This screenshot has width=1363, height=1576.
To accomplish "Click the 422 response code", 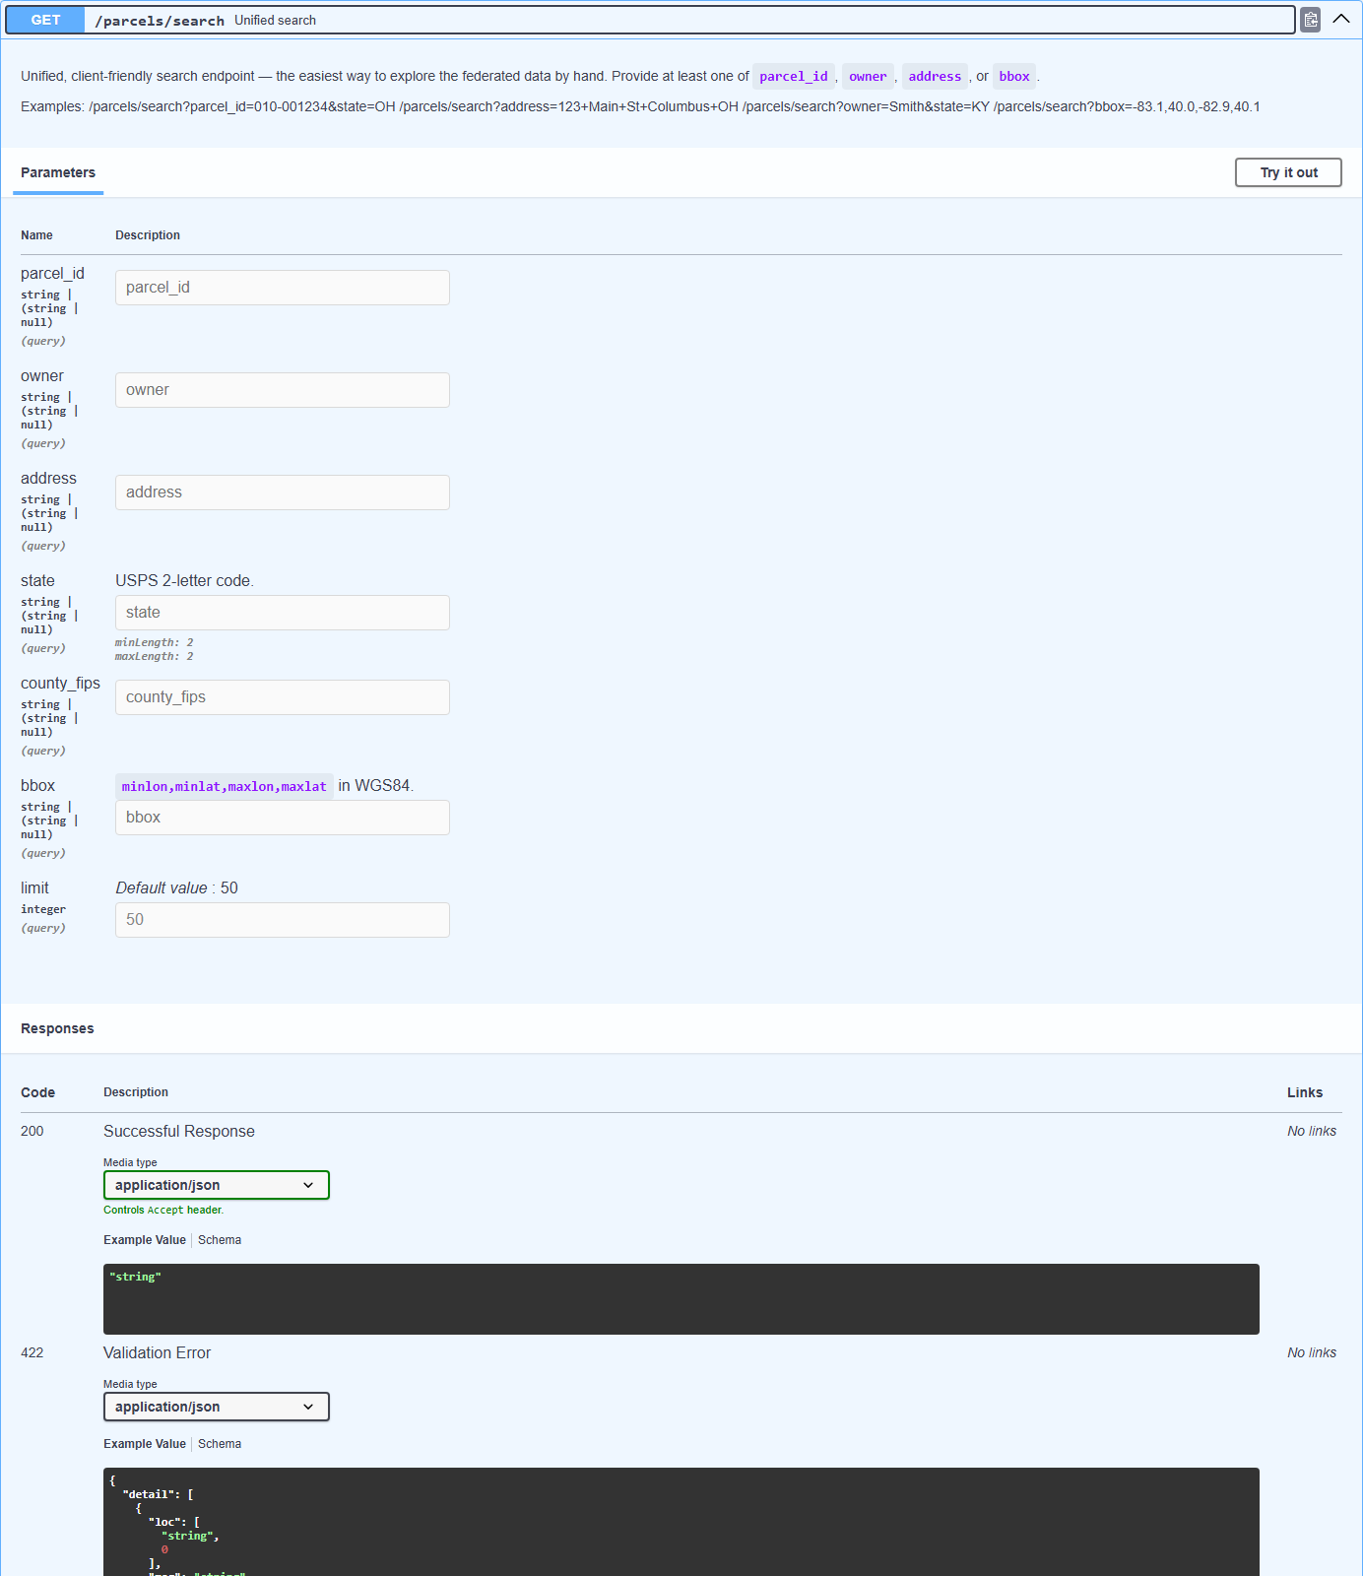I will tap(32, 1352).
